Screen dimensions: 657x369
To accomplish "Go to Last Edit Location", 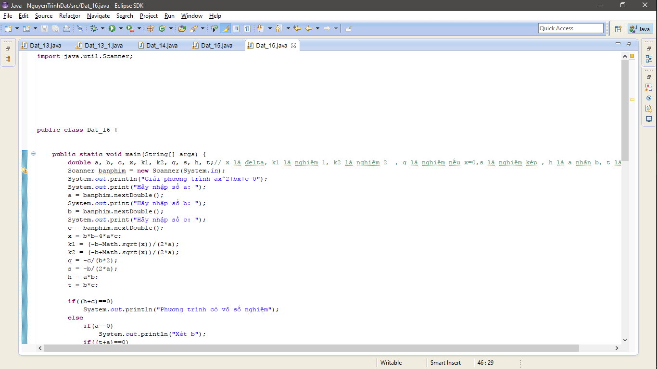I will click(297, 28).
